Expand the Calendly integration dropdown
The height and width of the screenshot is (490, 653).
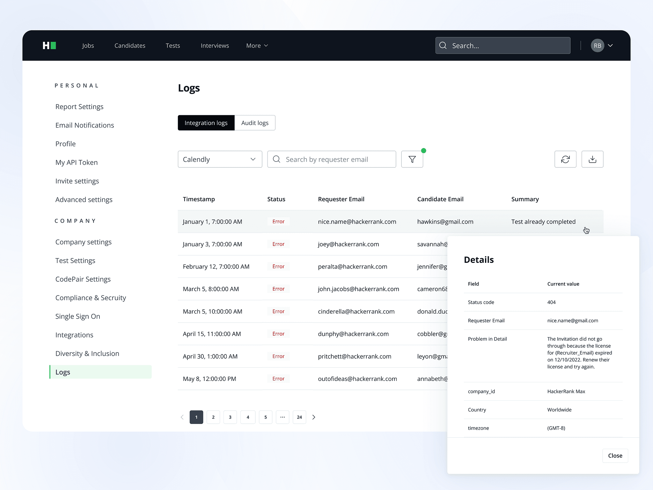[x=220, y=159]
